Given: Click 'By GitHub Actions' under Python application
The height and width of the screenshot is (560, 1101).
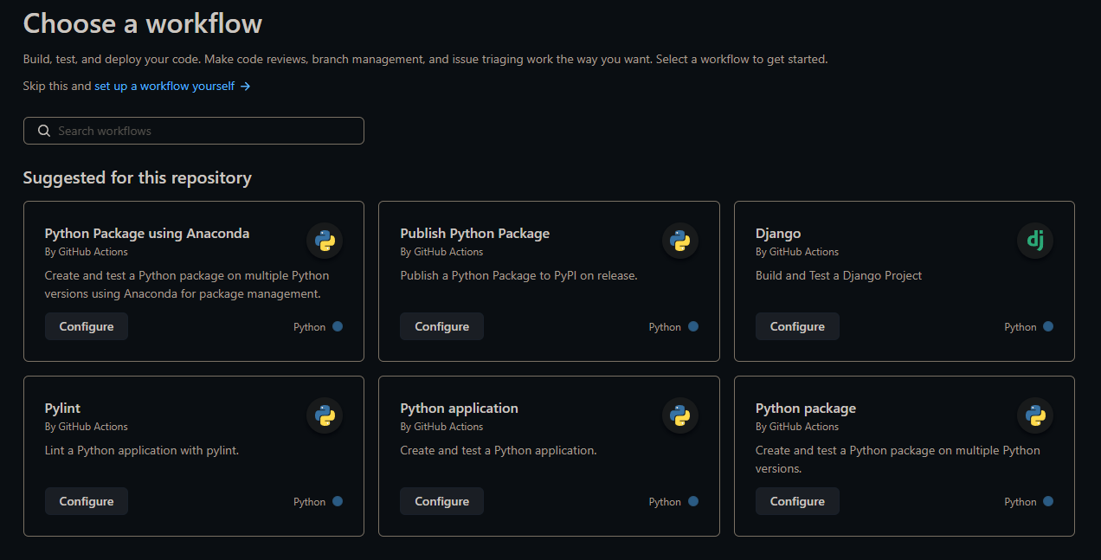Looking at the screenshot, I should pyautogui.click(x=441, y=427).
